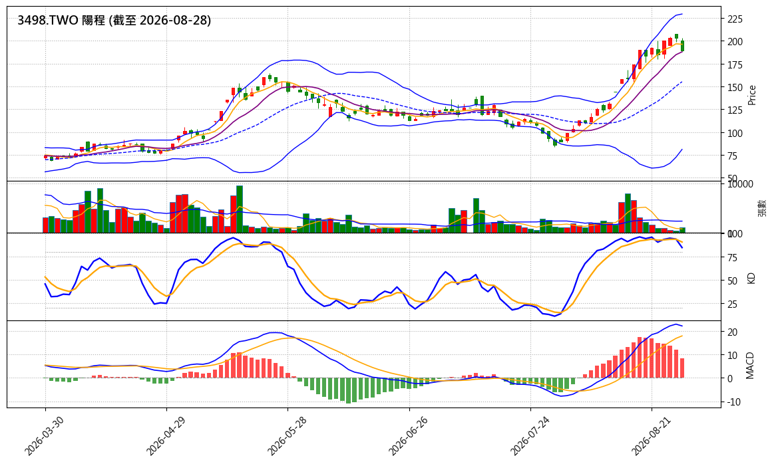Click the "50" tick on the KD axis

[733, 281]
